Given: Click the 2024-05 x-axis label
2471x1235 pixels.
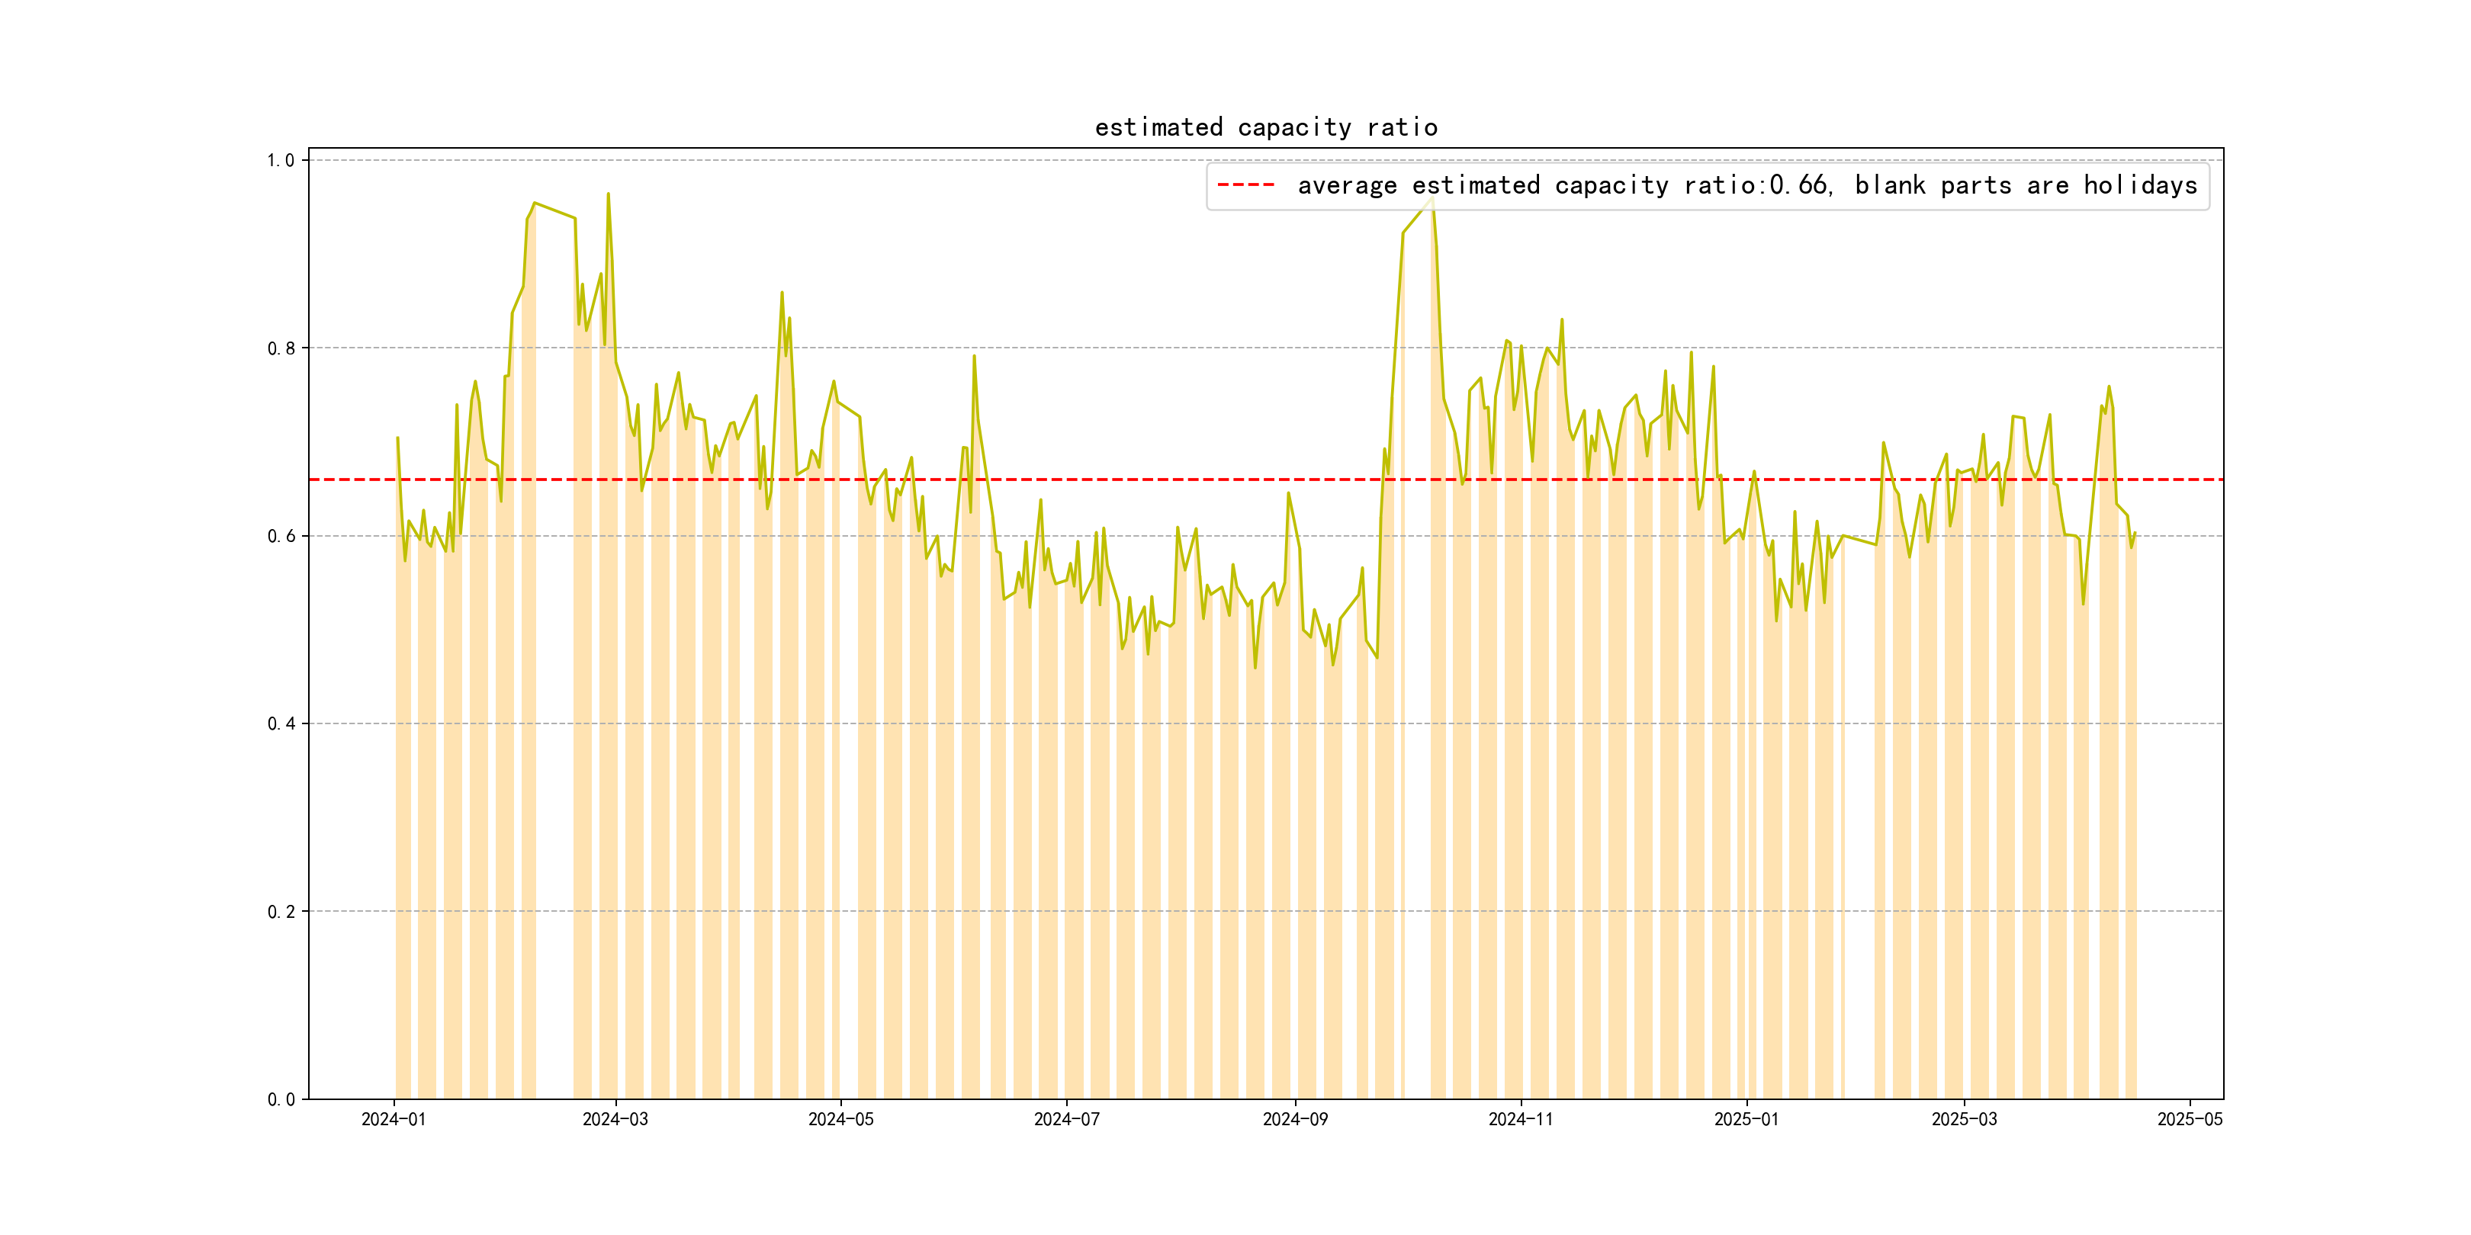Looking at the screenshot, I should 840,1119.
